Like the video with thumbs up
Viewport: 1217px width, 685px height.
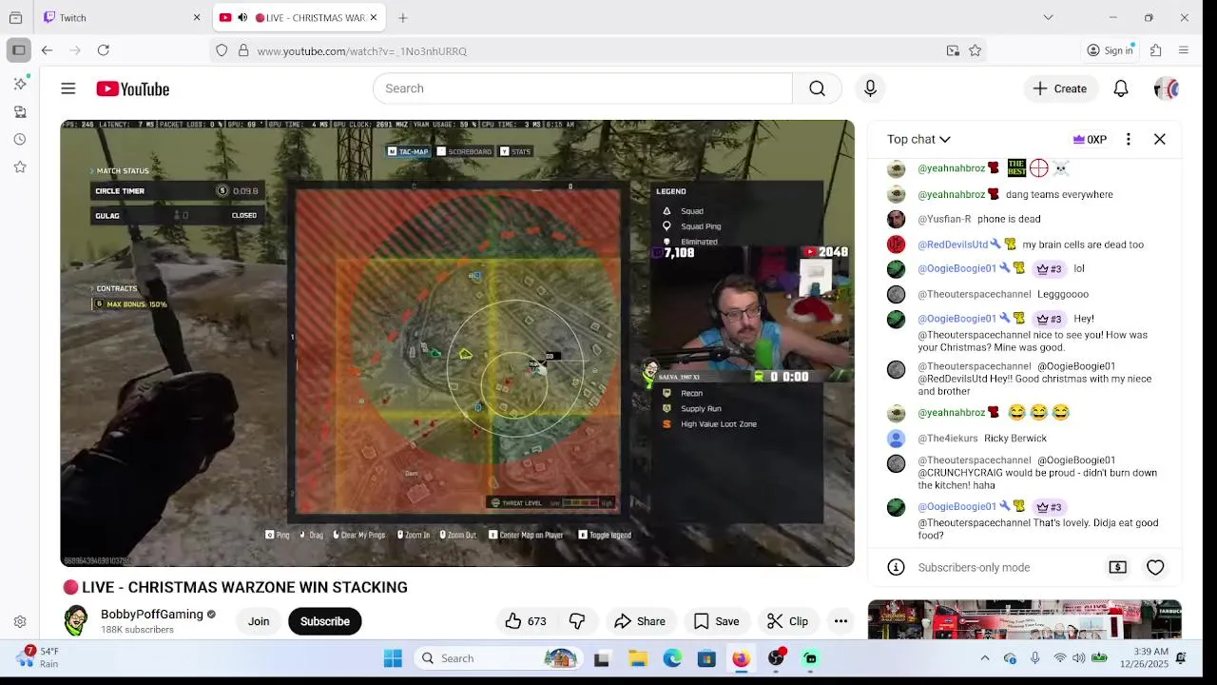pyautogui.click(x=525, y=621)
